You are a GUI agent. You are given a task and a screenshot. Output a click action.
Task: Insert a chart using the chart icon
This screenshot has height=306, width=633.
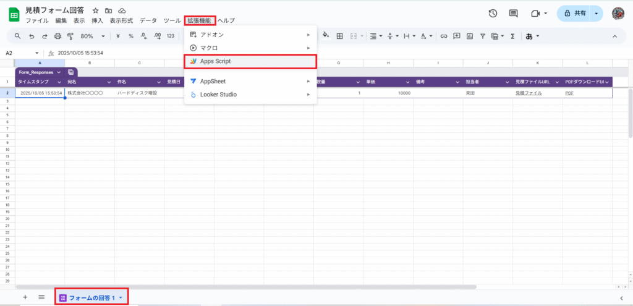click(x=469, y=36)
